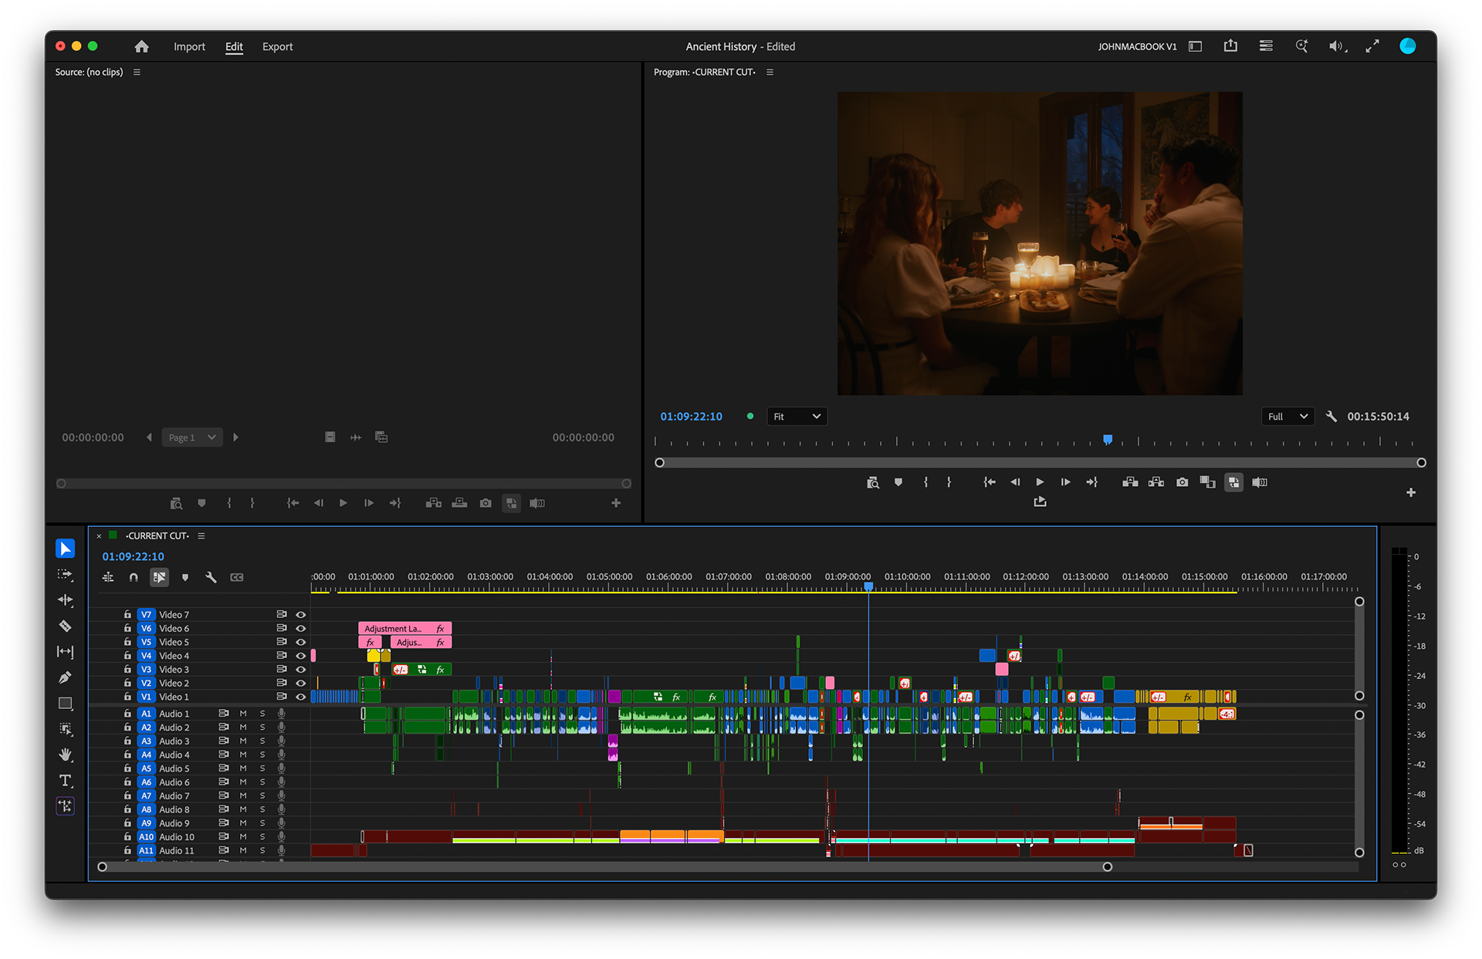
Task: Step back one frame in Program monitor
Action: click(1015, 482)
